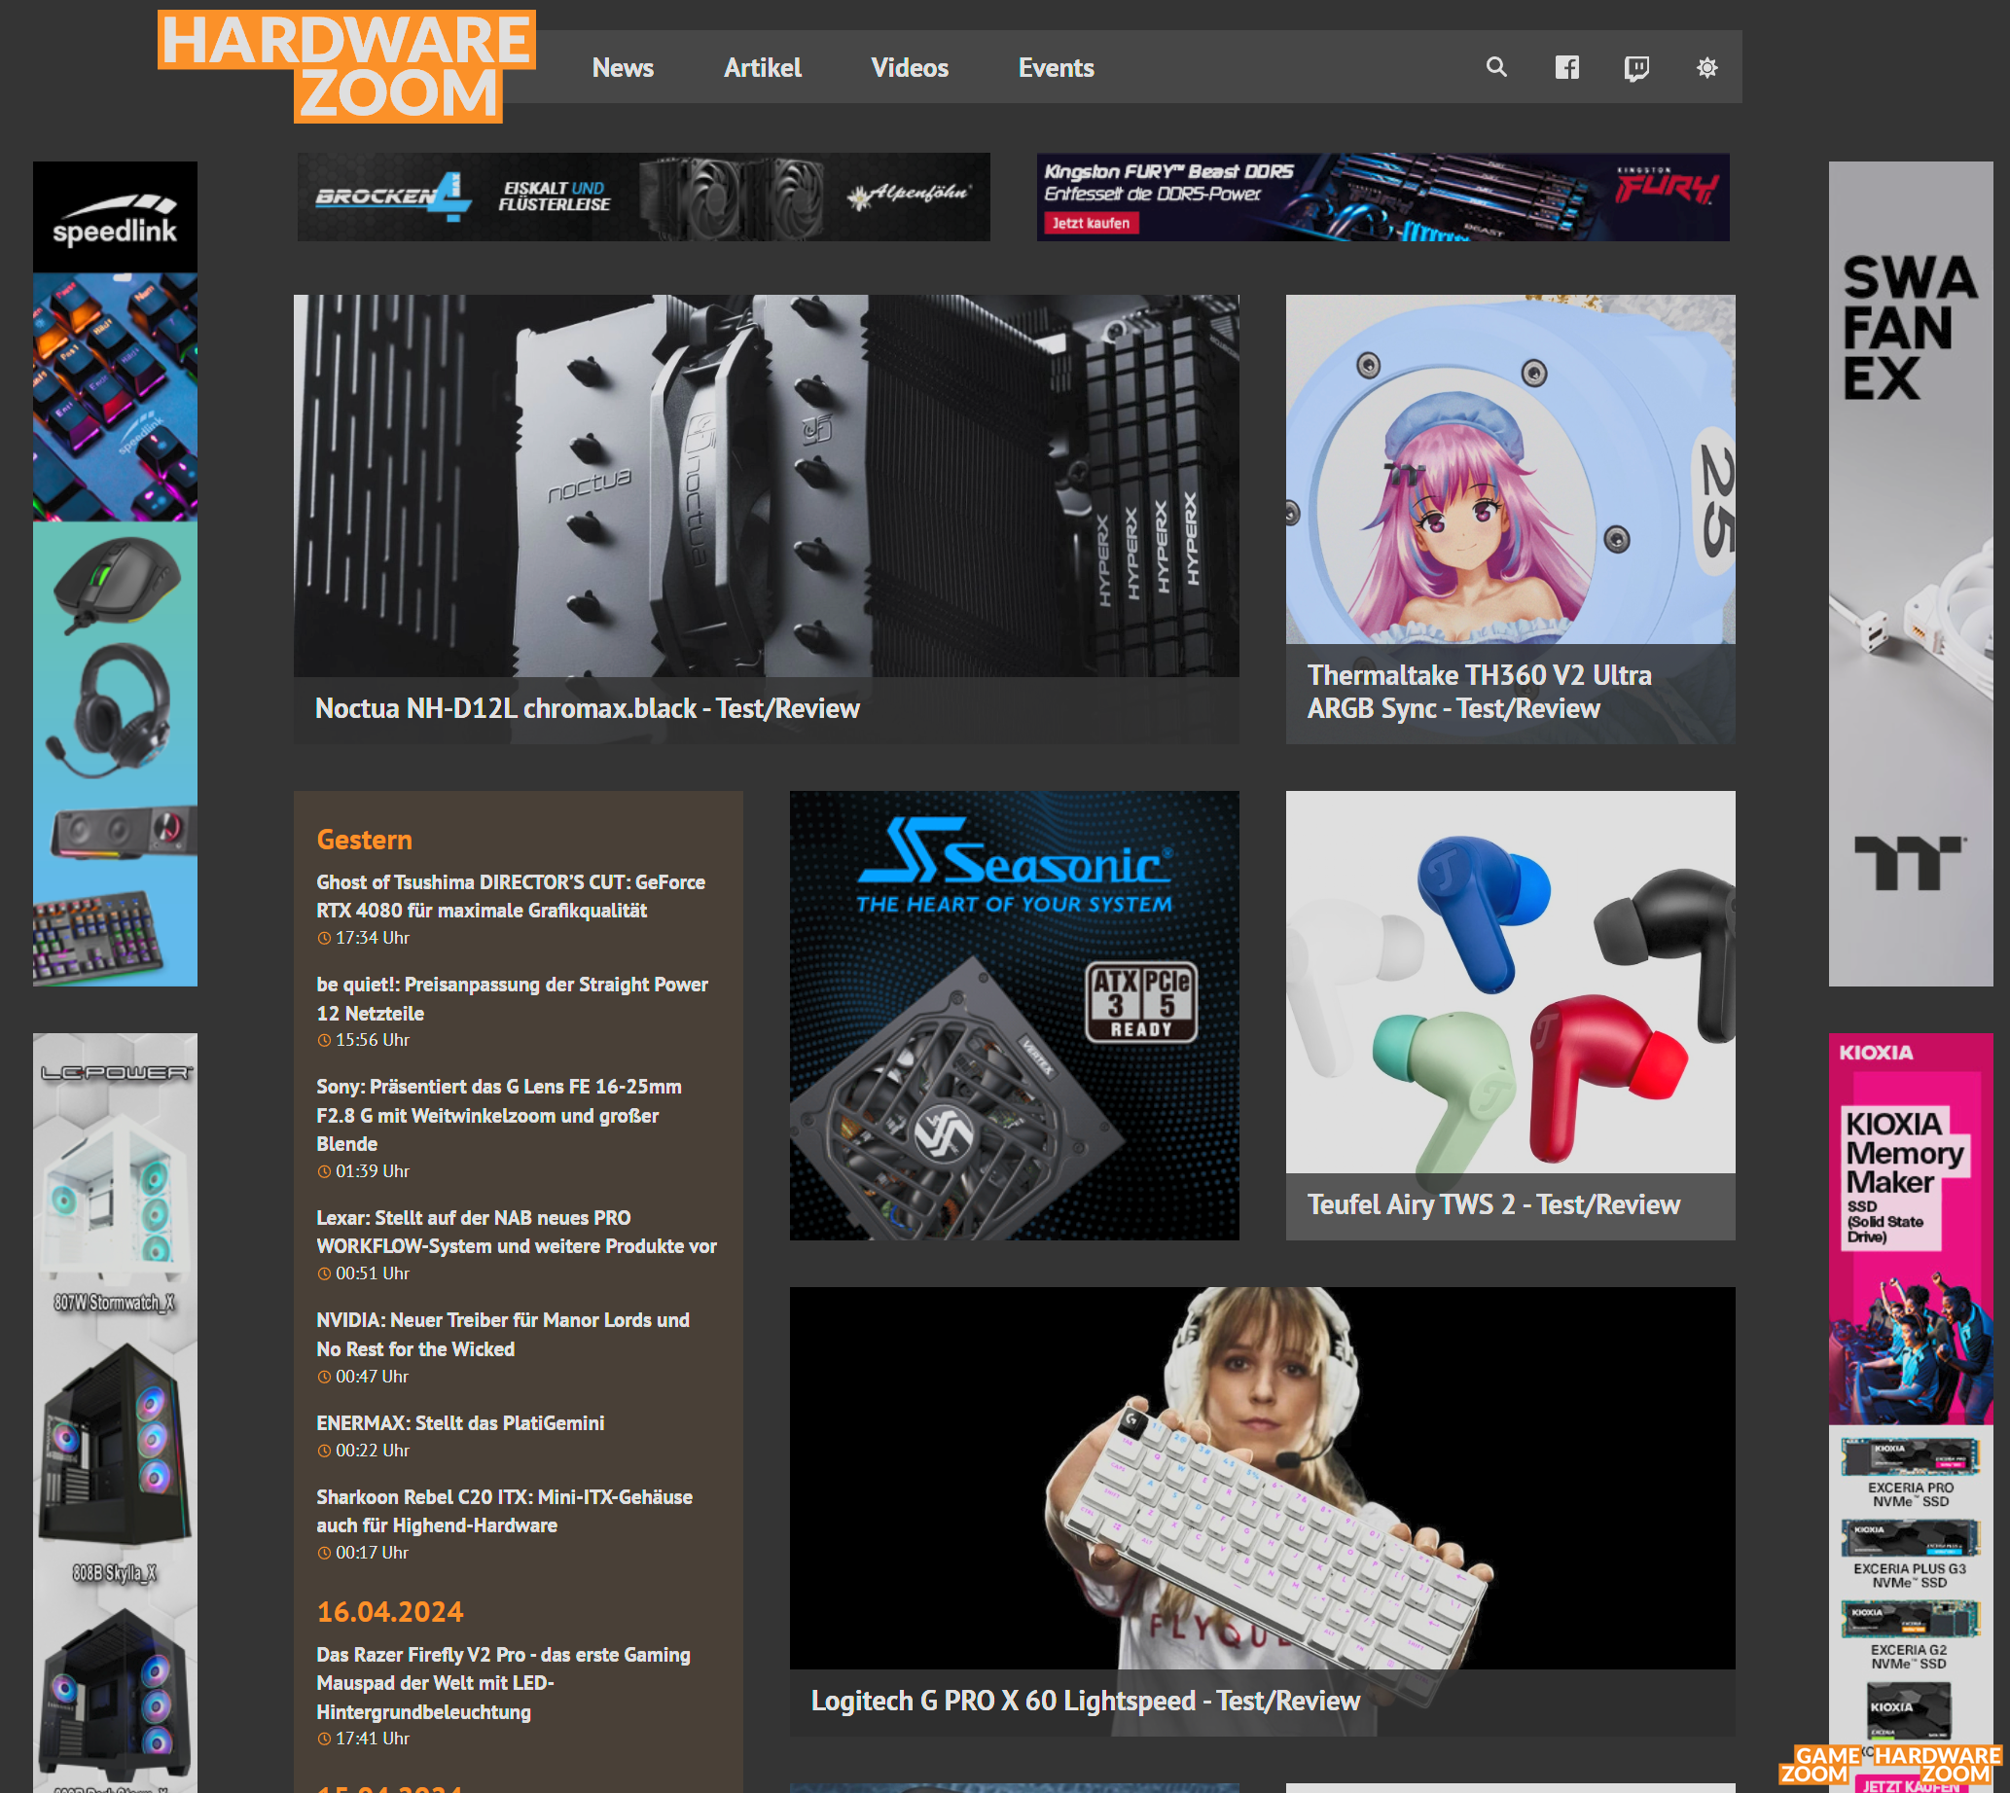Open Brocken 4 Alpenföhn banner ad
The width and height of the screenshot is (2010, 1793).
point(643,197)
